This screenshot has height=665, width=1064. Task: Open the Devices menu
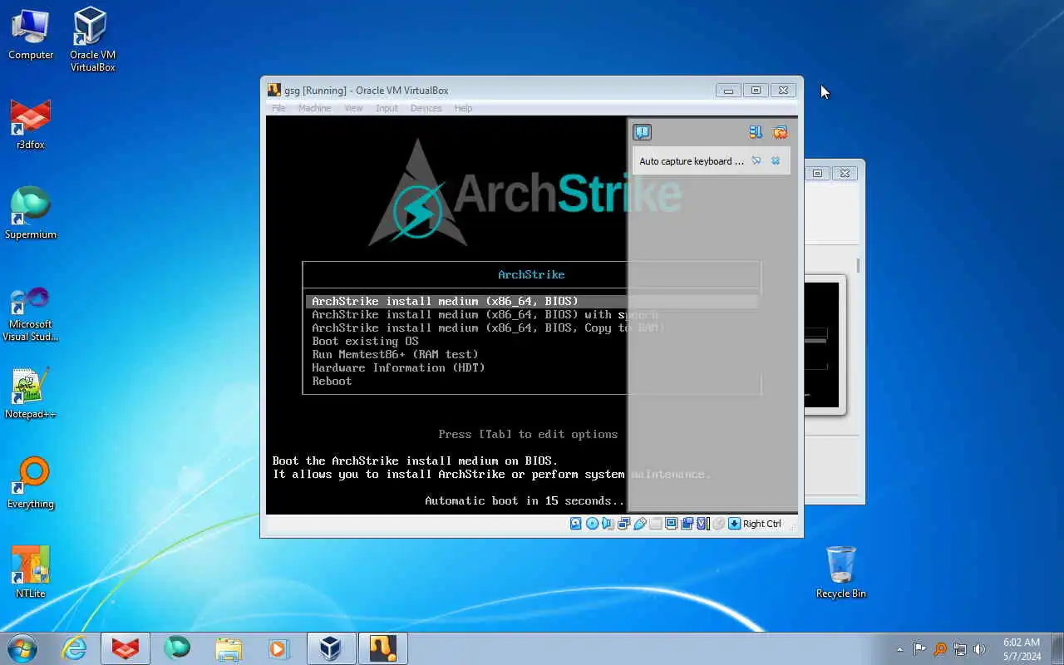426,108
